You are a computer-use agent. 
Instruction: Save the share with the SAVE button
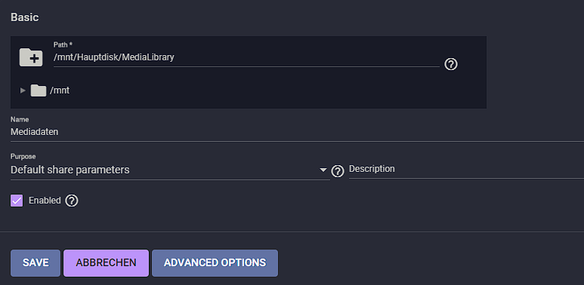tap(36, 263)
